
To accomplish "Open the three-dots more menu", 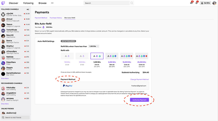I will [52, 3].
